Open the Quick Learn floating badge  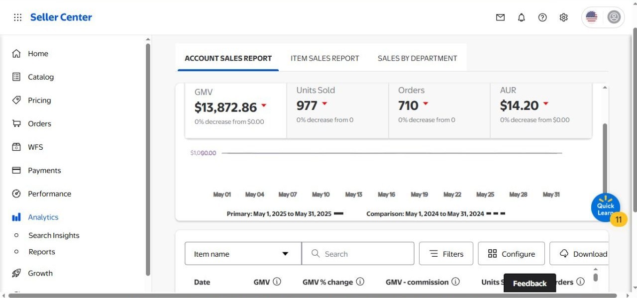(x=606, y=207)
